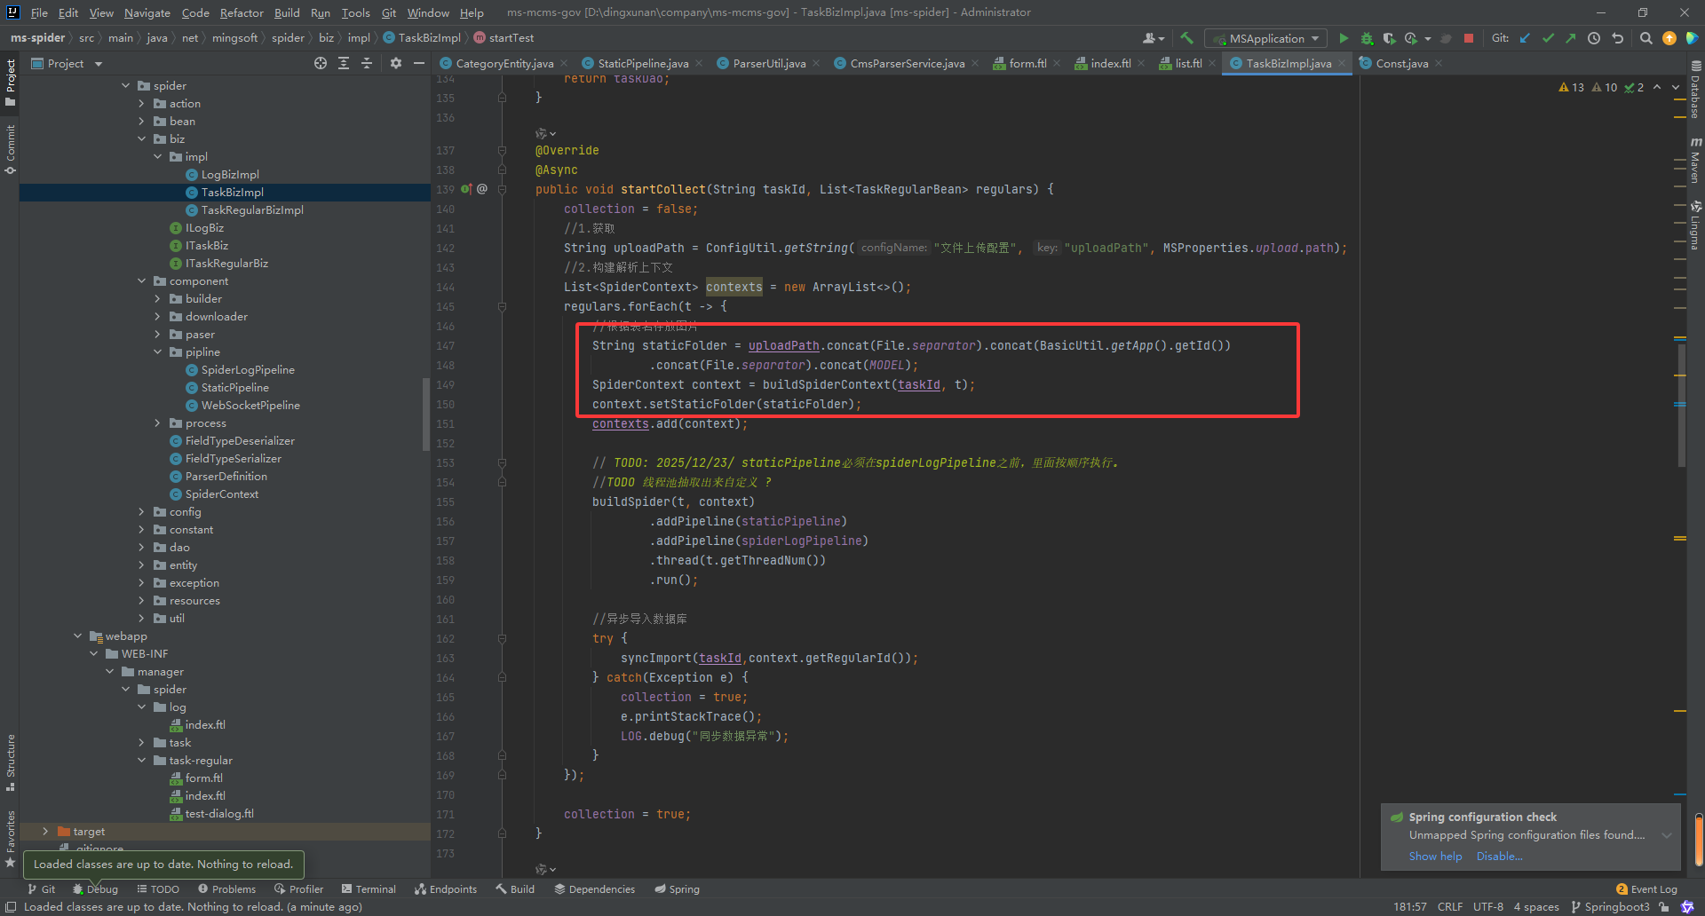Open the Refactor menu
Viewport: 1705px width, 916px height.
242,12
